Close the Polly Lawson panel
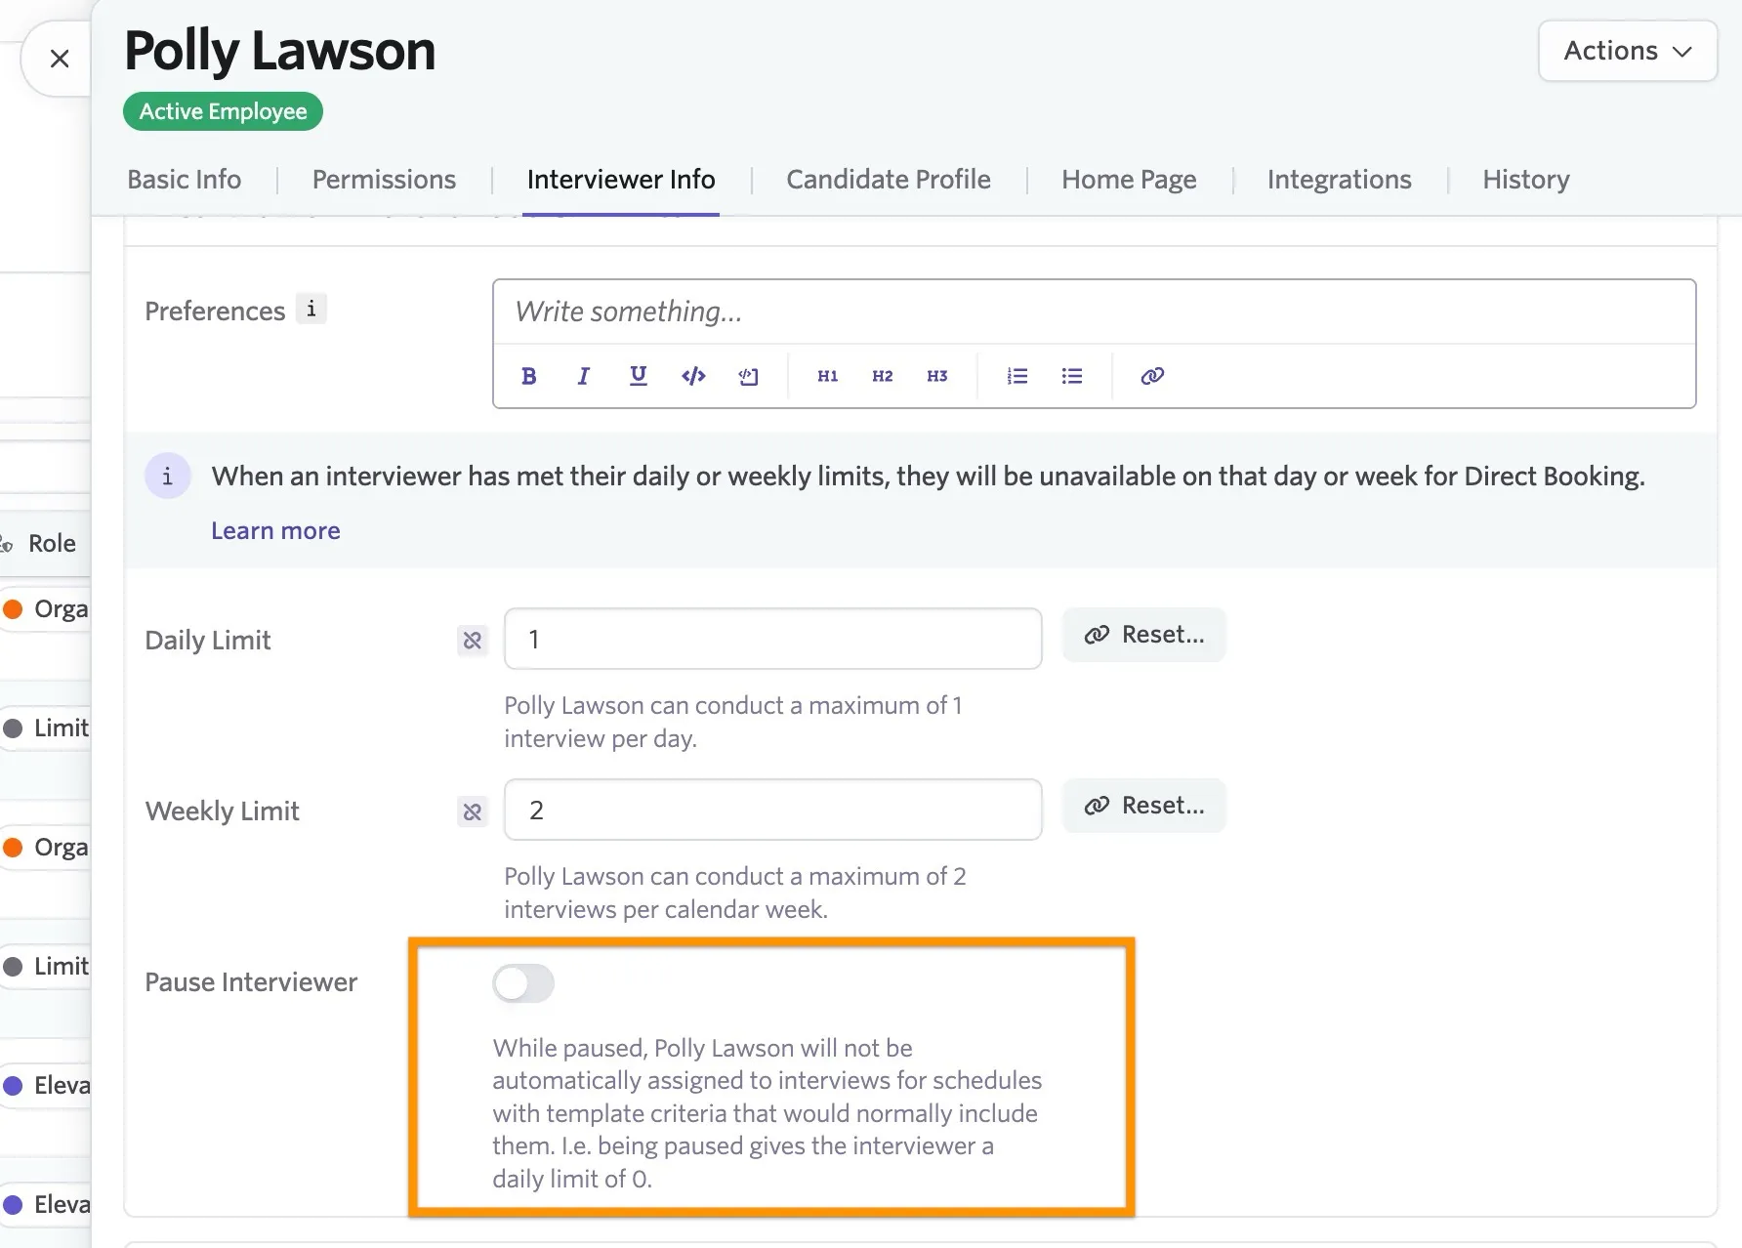The width and height of the screenshot is (1742, 1248). [x=60, y=59]
